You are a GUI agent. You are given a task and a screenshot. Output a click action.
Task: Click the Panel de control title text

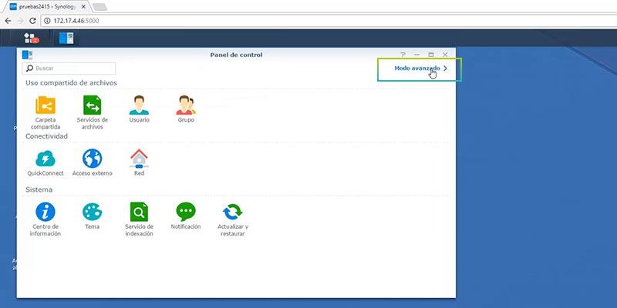pos(236,55)
